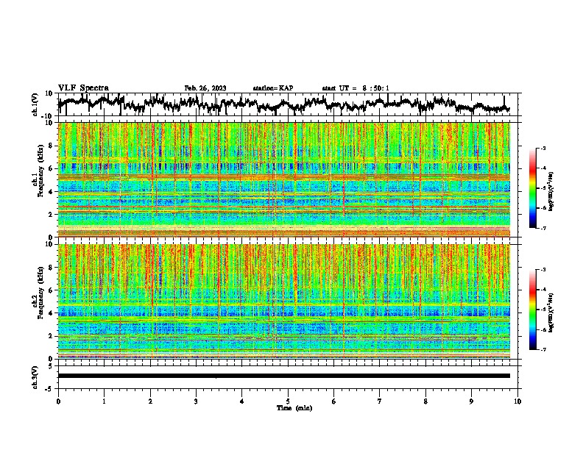
Task: Click time-axis tick label "3" at bottom
Action: pyautogui.click(x=196, y=401)
